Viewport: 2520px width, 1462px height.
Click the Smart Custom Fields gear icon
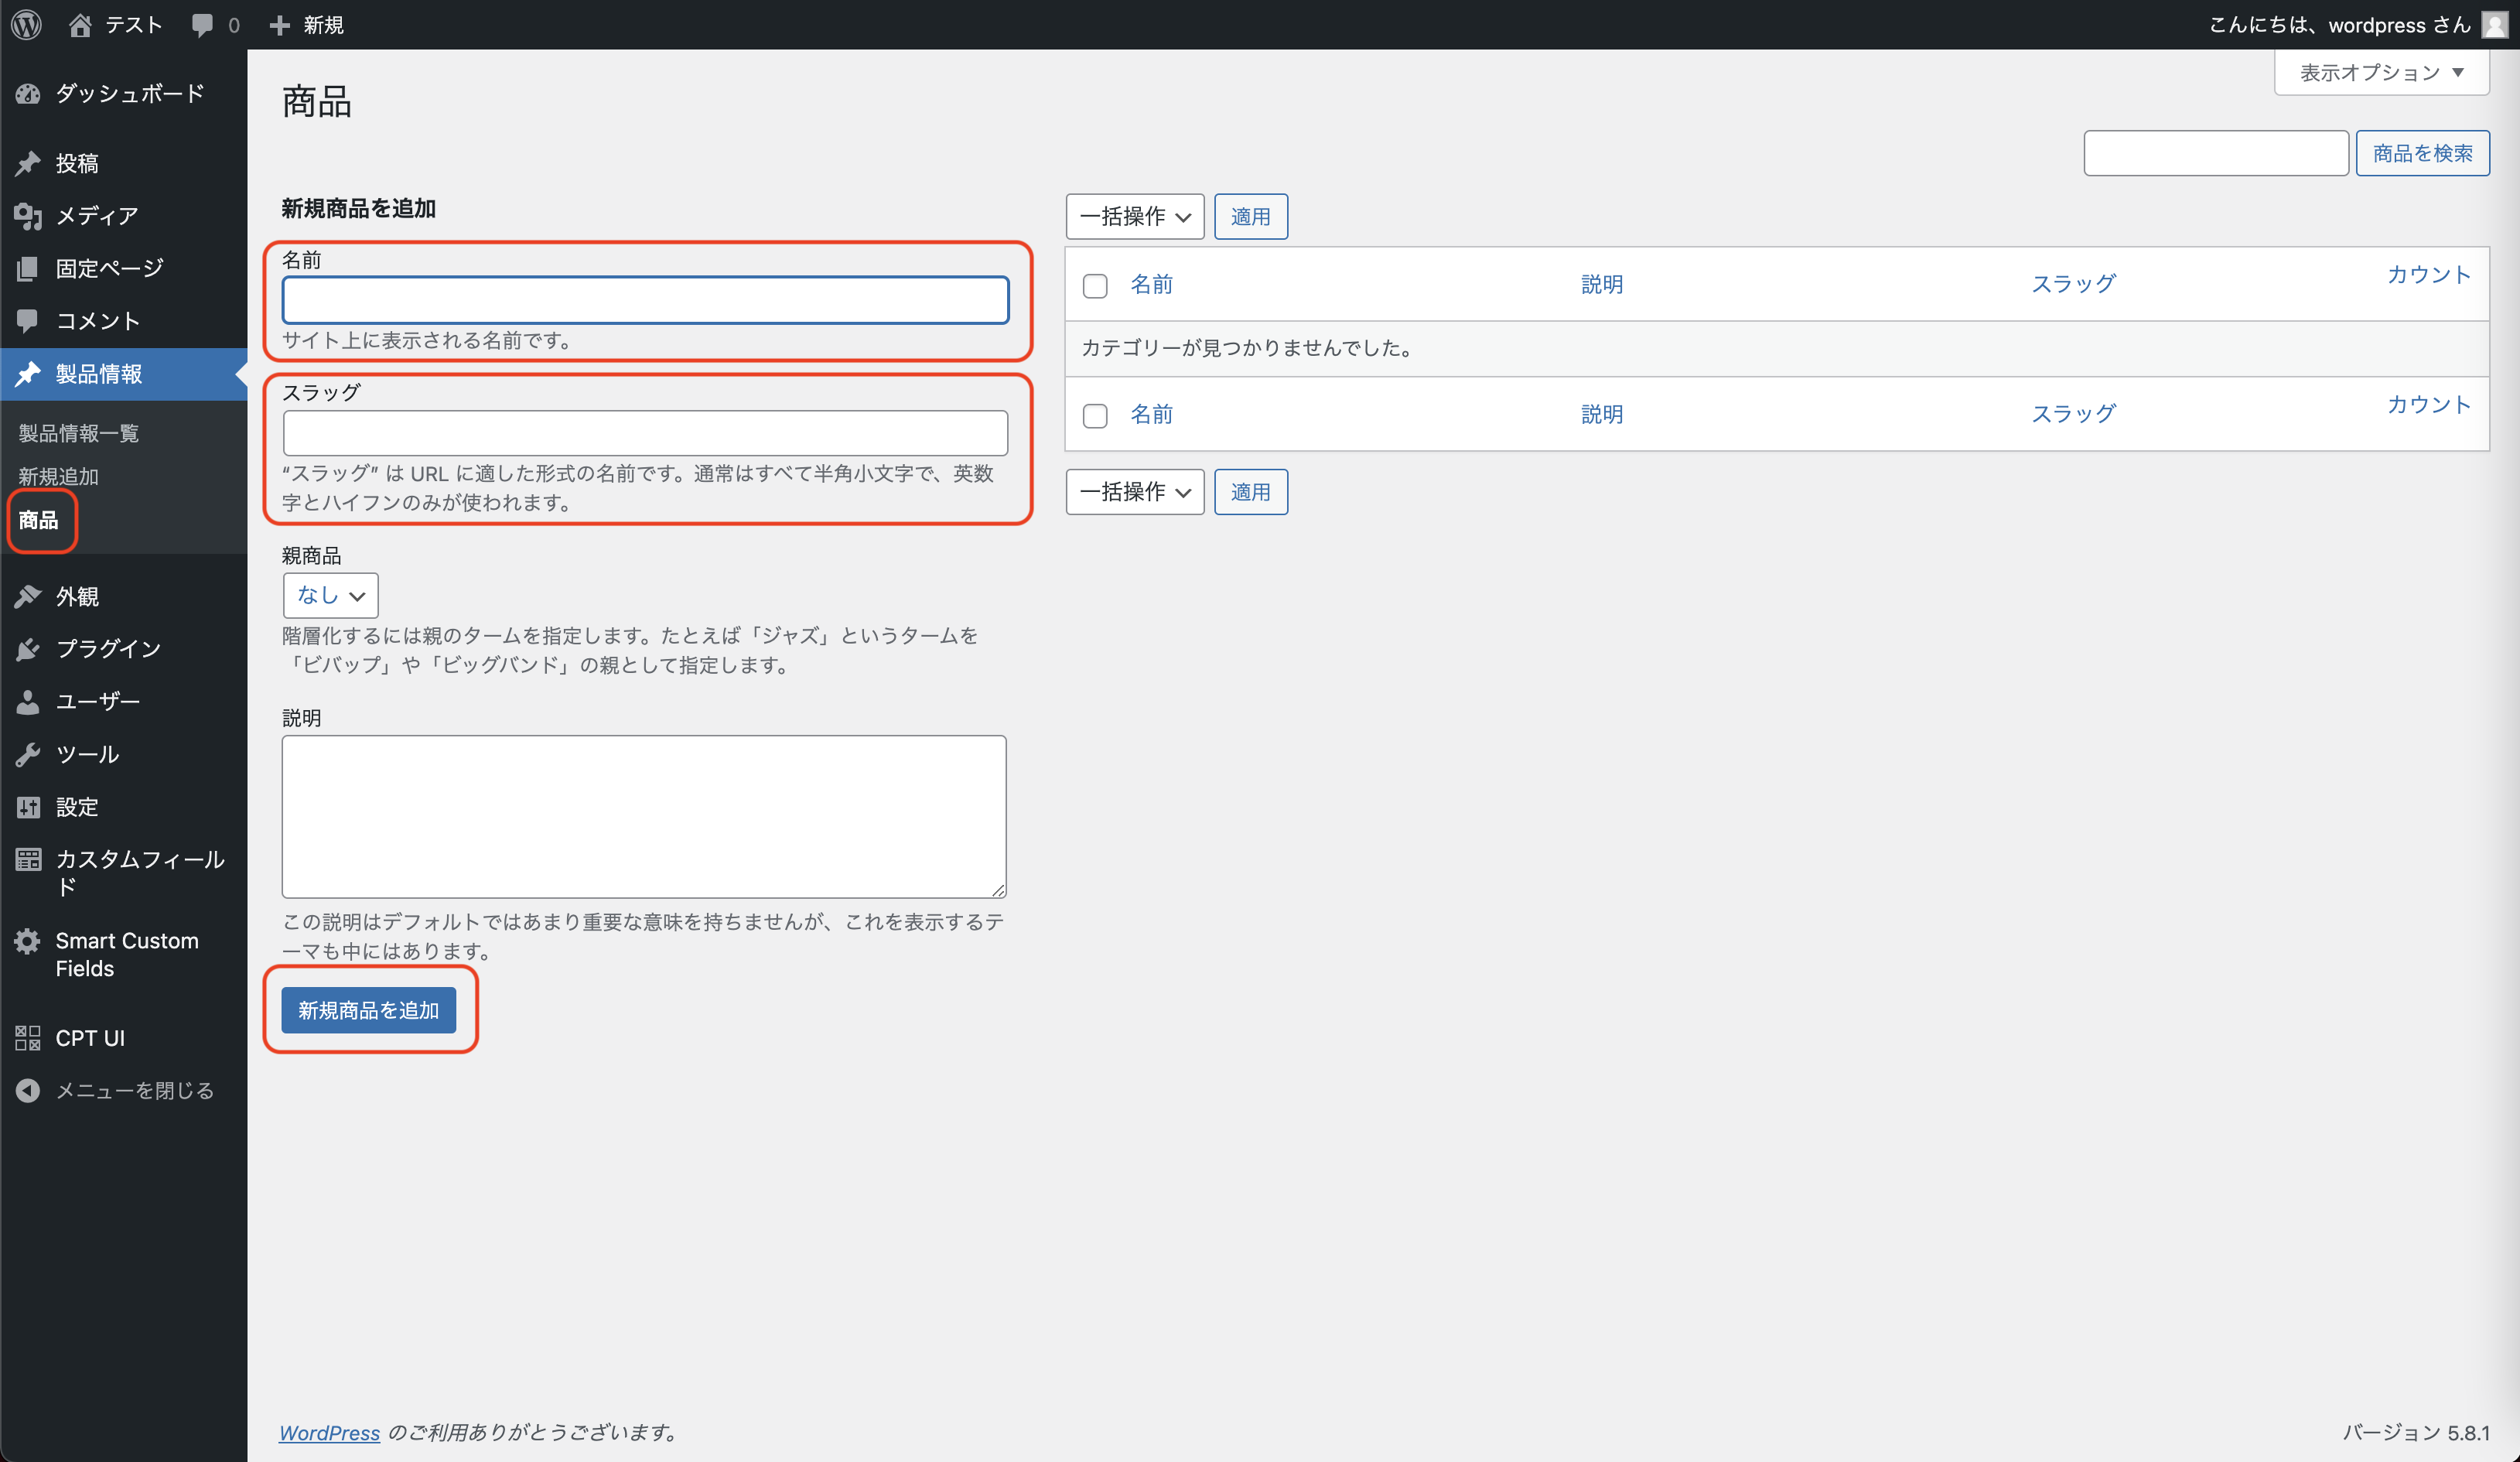tap(28, 941)
